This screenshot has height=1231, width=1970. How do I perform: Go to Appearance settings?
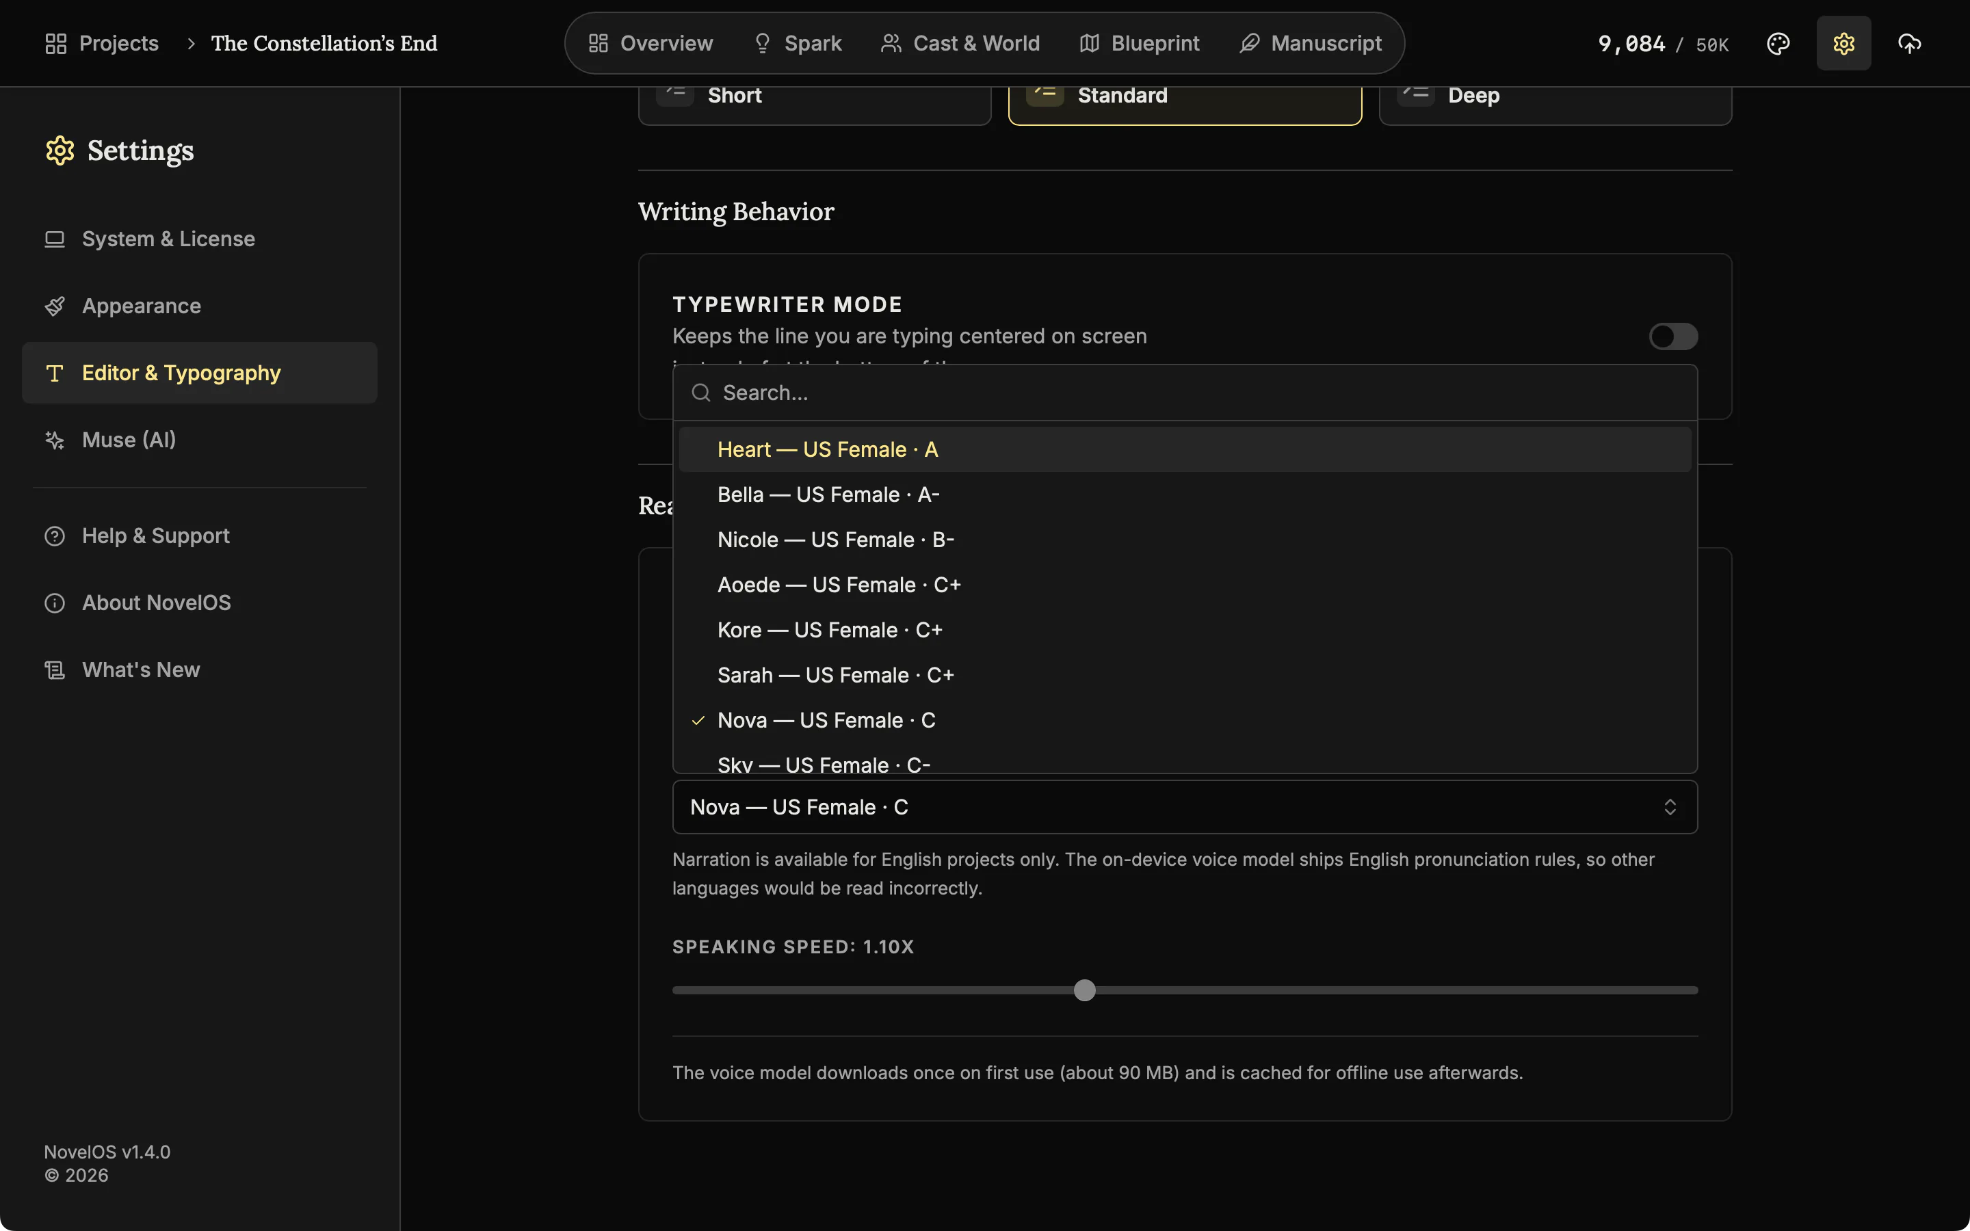(200, 306)
